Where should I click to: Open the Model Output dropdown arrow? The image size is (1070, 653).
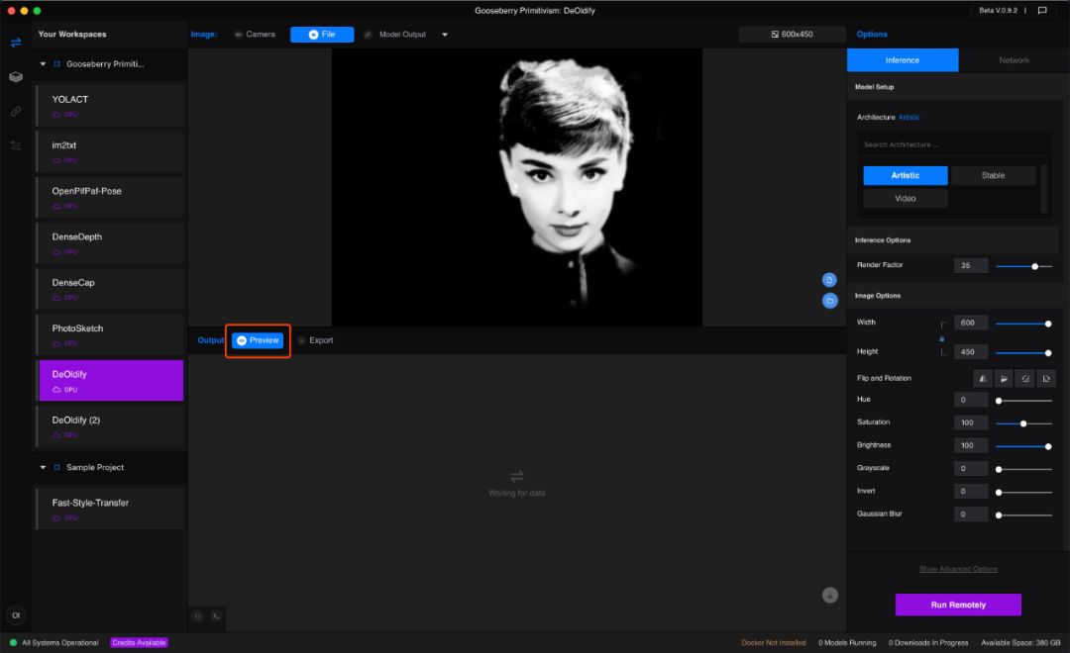(x=445, y=35)
